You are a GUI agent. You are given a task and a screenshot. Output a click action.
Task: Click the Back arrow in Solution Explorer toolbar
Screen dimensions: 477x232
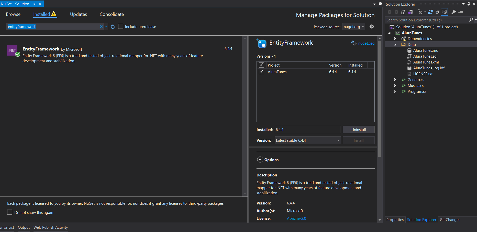click(x=390, y=12)
